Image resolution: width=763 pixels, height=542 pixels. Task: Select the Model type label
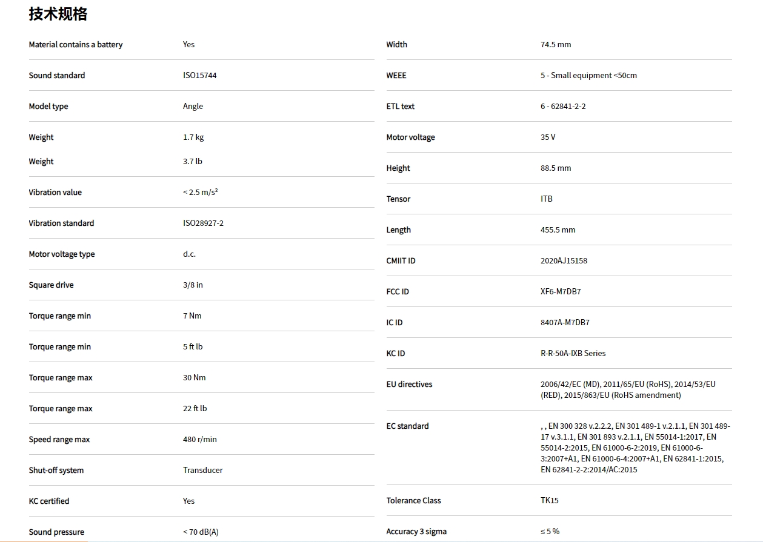click(x=48, y=107)
